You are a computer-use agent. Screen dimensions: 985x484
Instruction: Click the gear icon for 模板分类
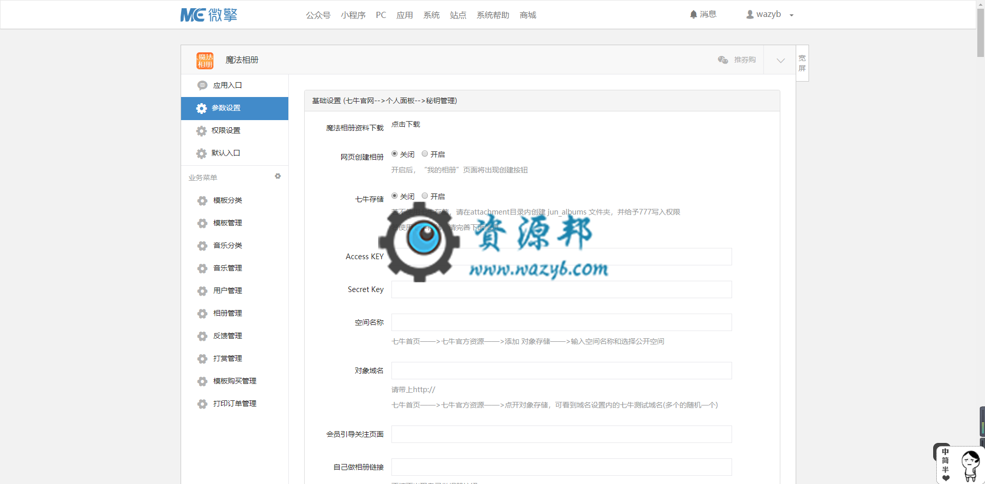(202, 201)
